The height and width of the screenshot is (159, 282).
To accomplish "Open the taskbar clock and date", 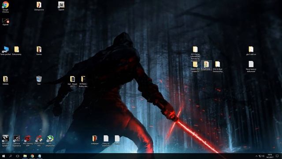I will 270,156.
